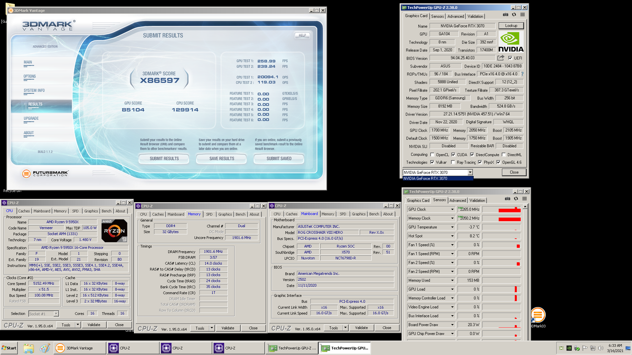Switch to Validation tab in Sensors GPU-Z window
This screenshot has height=355, width=632.
[477, 201]
